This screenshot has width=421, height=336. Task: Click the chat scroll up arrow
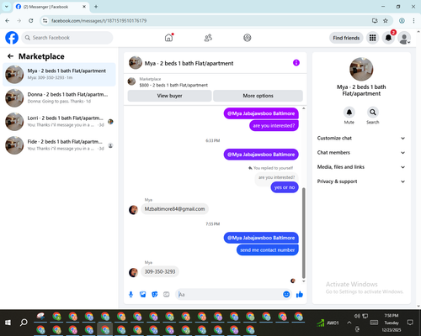[303, 108]
